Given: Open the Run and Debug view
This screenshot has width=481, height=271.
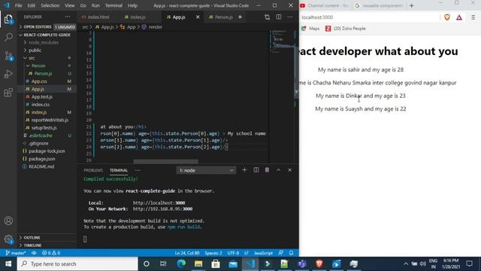Looking at the screenshot, I should pyautogui.click(x=8, y=74).
